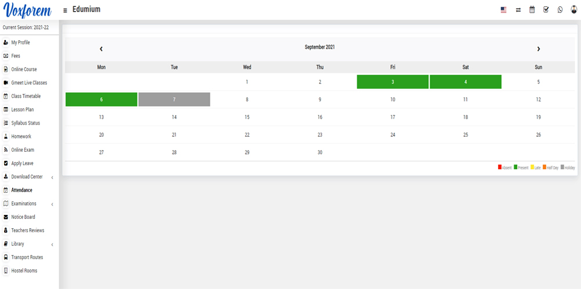Screen dimensions: 581x289
Task: Open Class Timetable from sidebar
Action: coord(26,96)
